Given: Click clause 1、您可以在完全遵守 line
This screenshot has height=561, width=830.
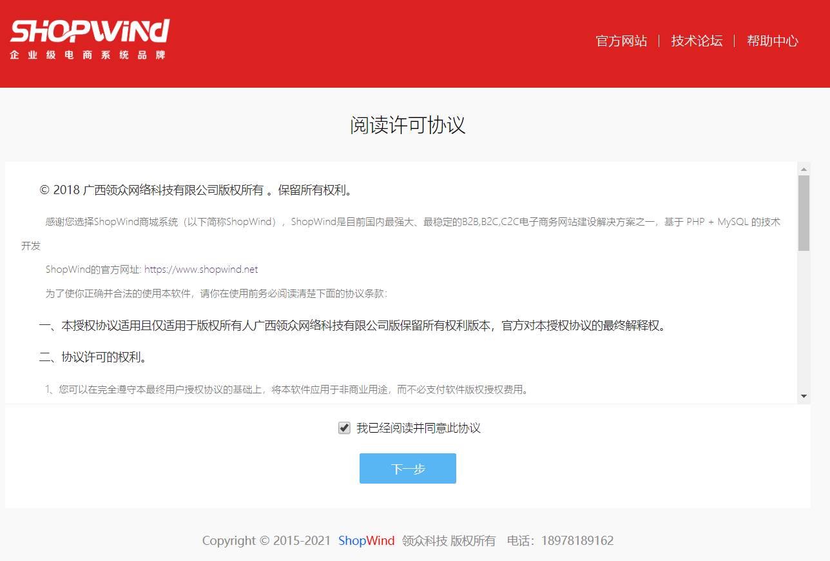Looking at the screenshot, I should pyautogui.click(x=287, y=389).
